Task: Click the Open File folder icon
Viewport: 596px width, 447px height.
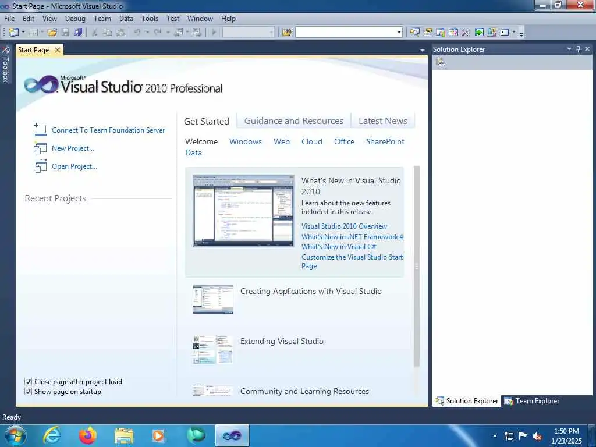Action: 52,33
